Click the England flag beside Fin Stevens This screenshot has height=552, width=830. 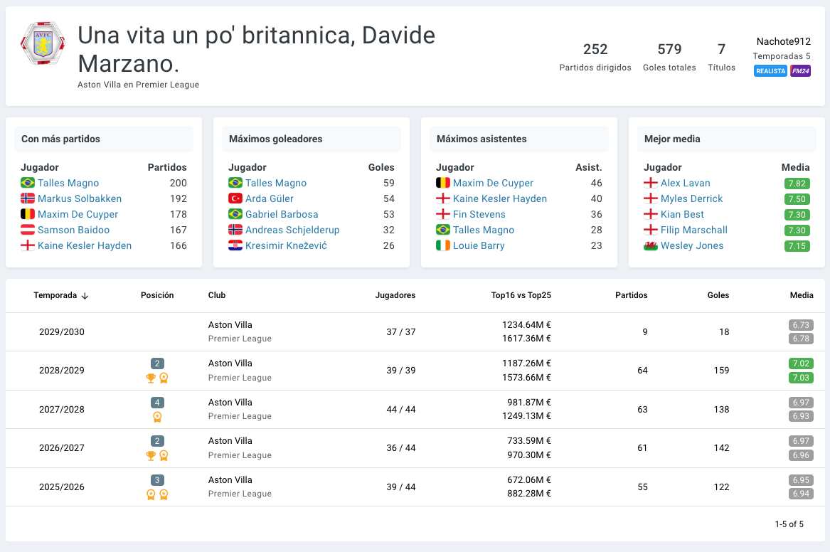(x=442, y=214)
